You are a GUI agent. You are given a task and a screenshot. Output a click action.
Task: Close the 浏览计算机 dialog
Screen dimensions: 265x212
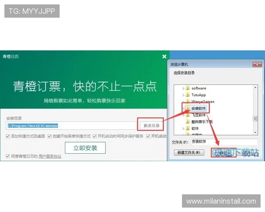click(257, 64)
